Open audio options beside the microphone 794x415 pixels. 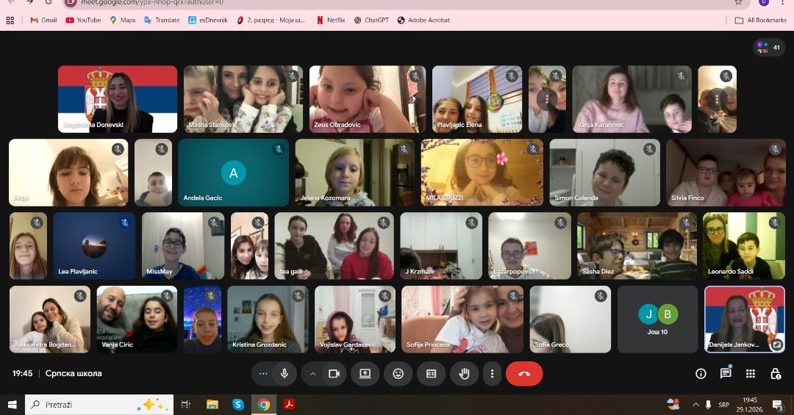(x=263, y=374)
